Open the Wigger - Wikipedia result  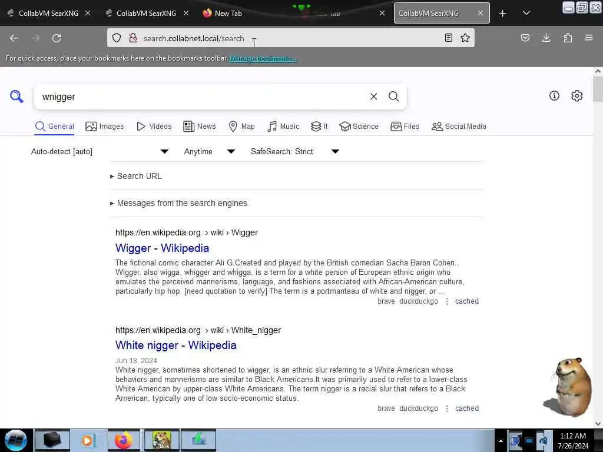click(162, 248)
